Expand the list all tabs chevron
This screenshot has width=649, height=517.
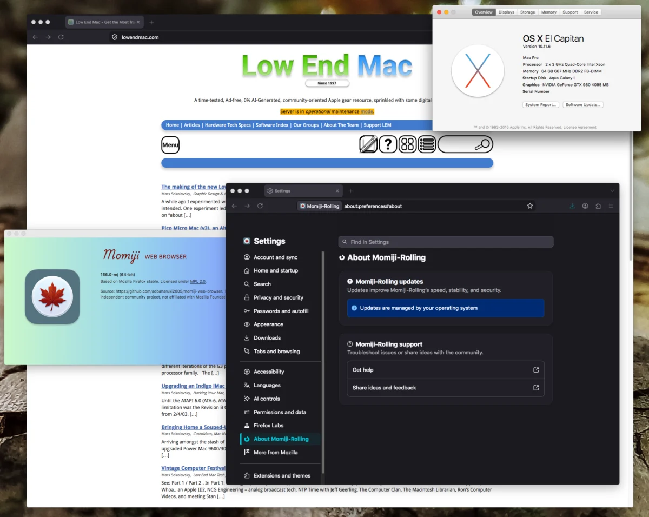coord(612,191)
